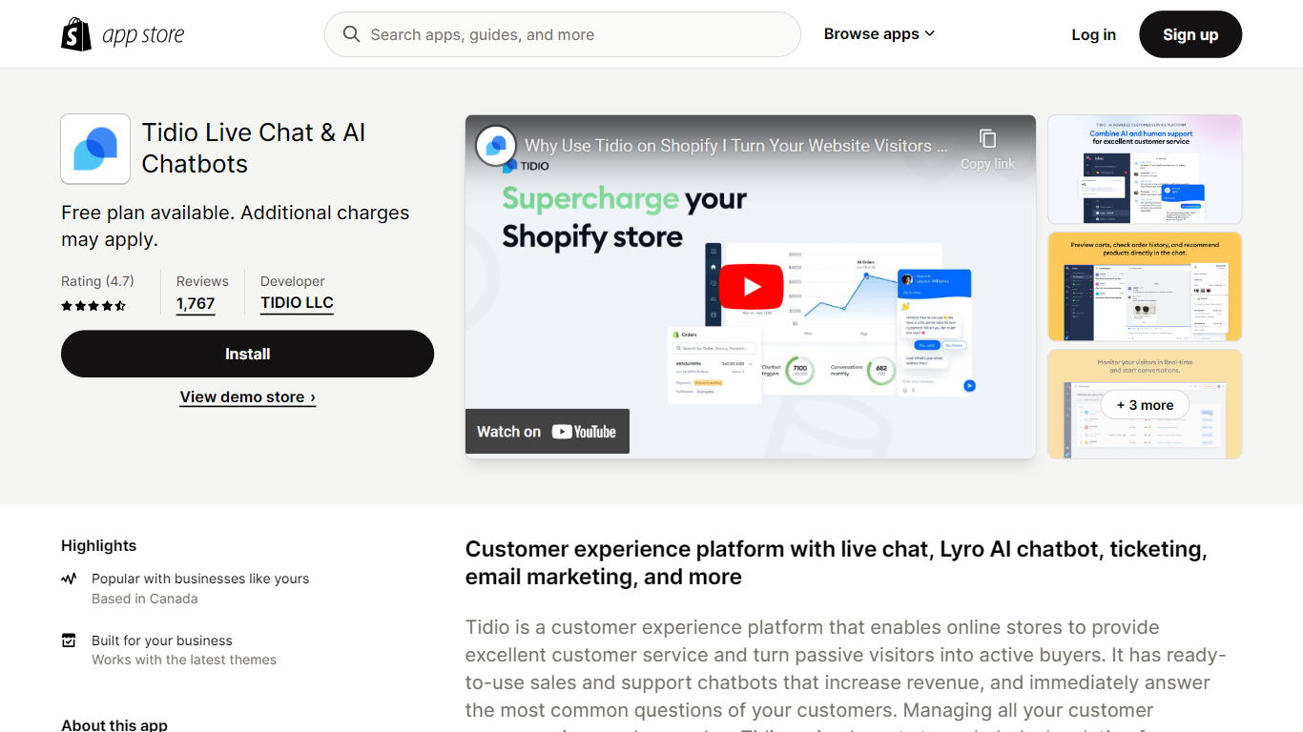Show the + 3 more screenshots
Viewport: 1303px width, 732px height.
click(1145, 404)
